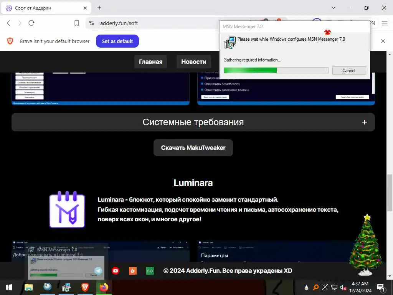This screenshot has width=393, height=295.
Task: Dismiss the default browser infobar
Action: (x=383, y=41)
